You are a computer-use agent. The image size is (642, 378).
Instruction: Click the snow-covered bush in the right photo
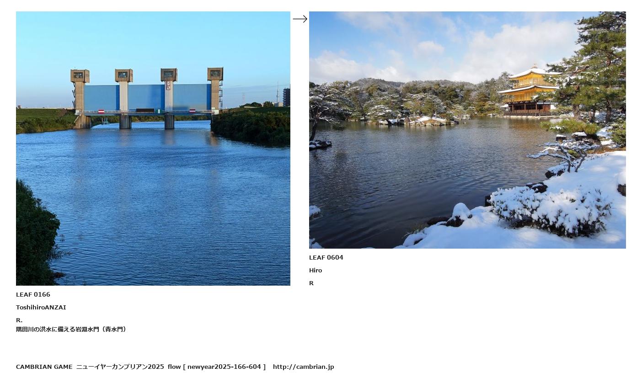click(x=550, y=210)
